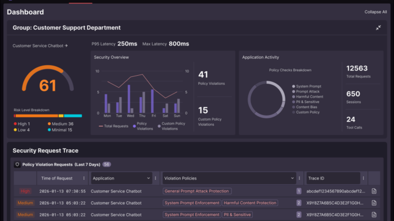Open trace document icon in last row
This screenshot has width=394, height=221.
point(374,215)
